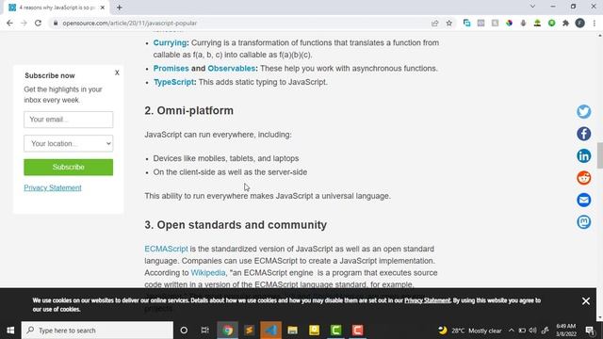Open the Chrome extensions puzzle icon
603x339 pixels.
[565, 23]
